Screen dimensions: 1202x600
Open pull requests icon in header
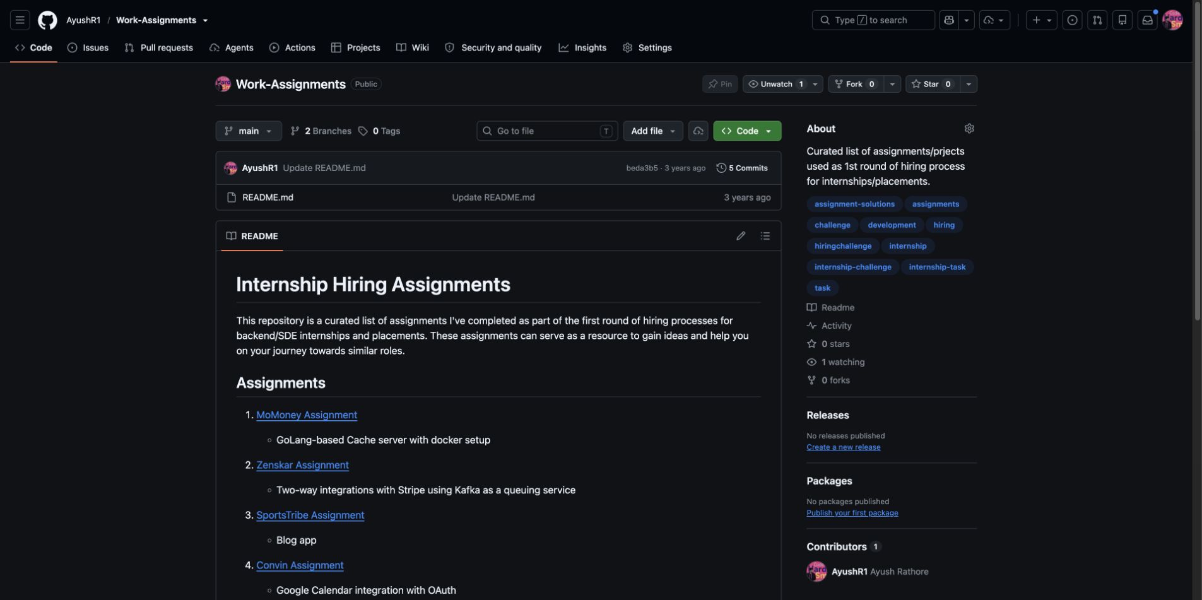click(1097, 20)
